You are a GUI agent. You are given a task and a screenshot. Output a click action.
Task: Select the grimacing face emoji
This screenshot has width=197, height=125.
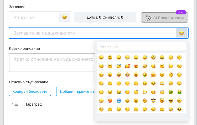(171, 83)
